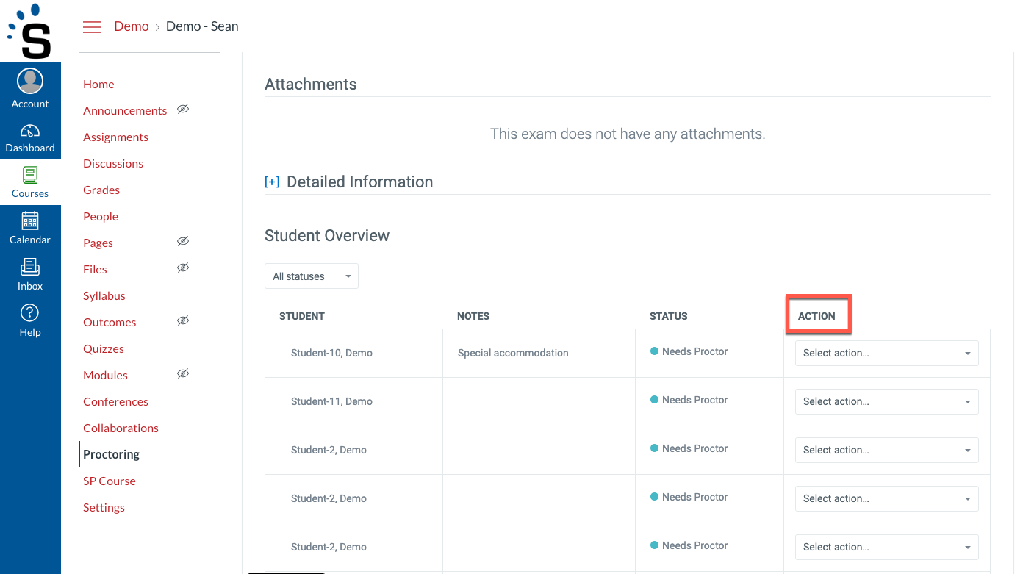Click the Student Overview heading
Screen dimensions: 1023x574
(327, 236)
